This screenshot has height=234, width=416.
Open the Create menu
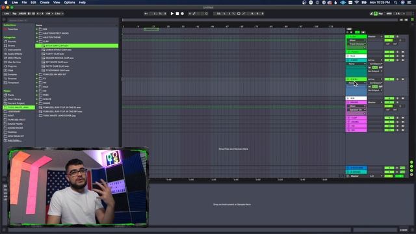(45, 3)
